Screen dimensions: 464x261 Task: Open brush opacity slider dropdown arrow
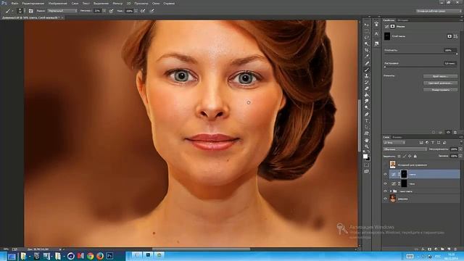(104, 11)
